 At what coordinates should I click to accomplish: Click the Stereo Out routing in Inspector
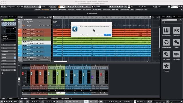click(9, 38)
